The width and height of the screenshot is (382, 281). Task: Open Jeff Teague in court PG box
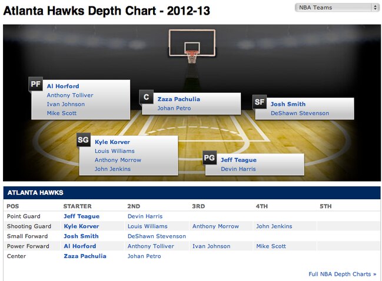click(238, 160)
